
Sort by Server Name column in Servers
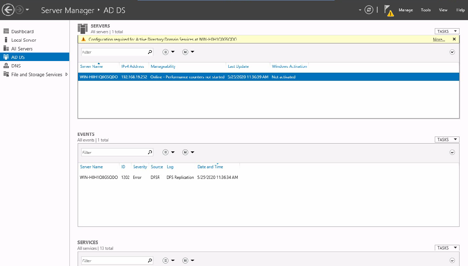(91, 66)
